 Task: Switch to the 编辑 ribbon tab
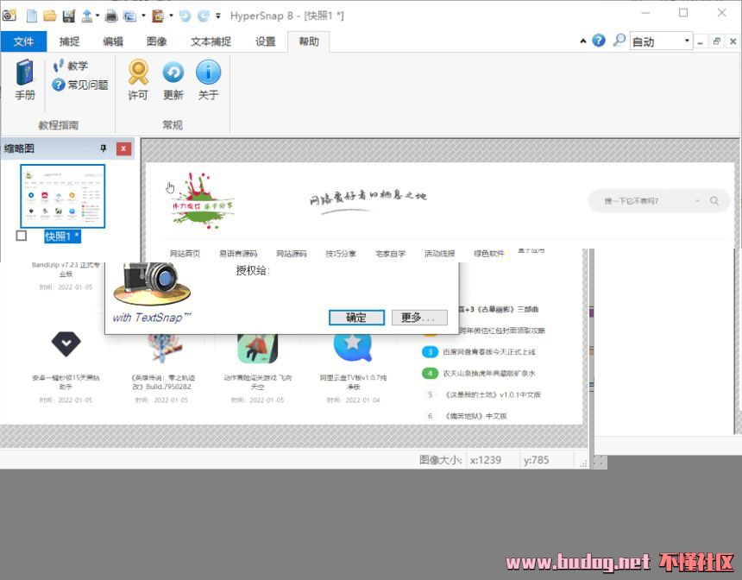[113, 41]
